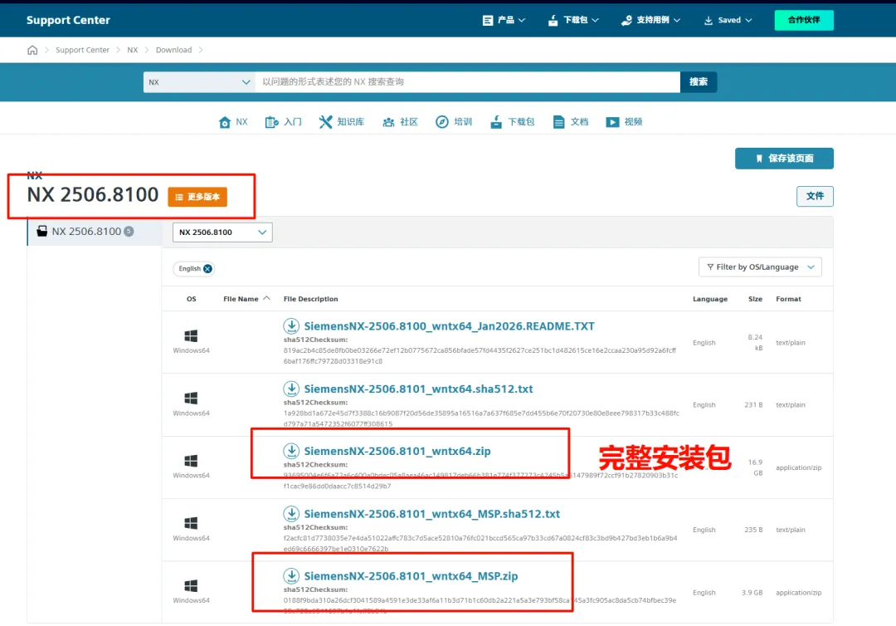896x626 pixels.
Task: Click the Format column header
Action: 788,299
